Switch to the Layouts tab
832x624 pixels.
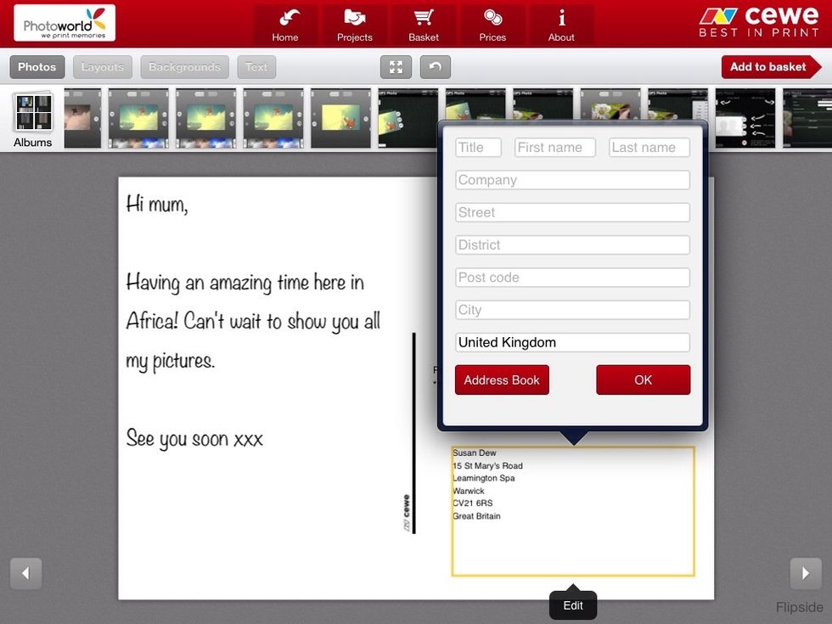click(102, 67)
